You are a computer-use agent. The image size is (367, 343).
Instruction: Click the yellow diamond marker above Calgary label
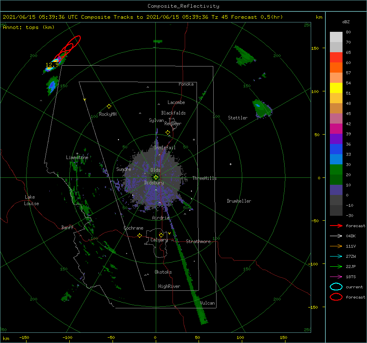coord(161,235)
